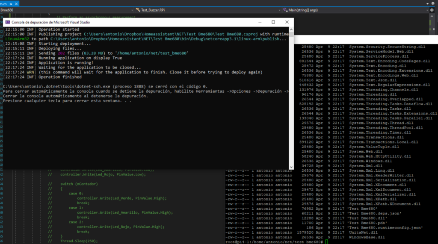Click System.Text.Json.dll in terminal listing
Viewport: 438px width, 244px height.
point(373,80)
